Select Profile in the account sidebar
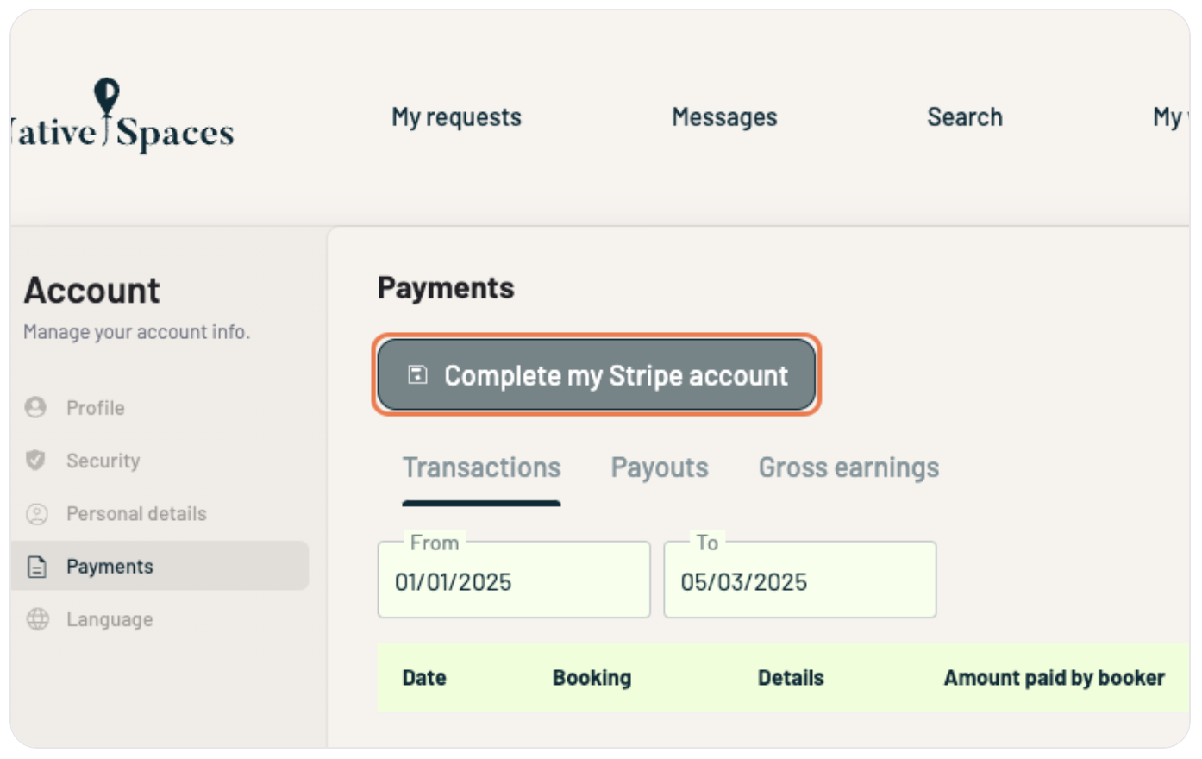Viewport: 1202px width, 759px height. (96, 408)
